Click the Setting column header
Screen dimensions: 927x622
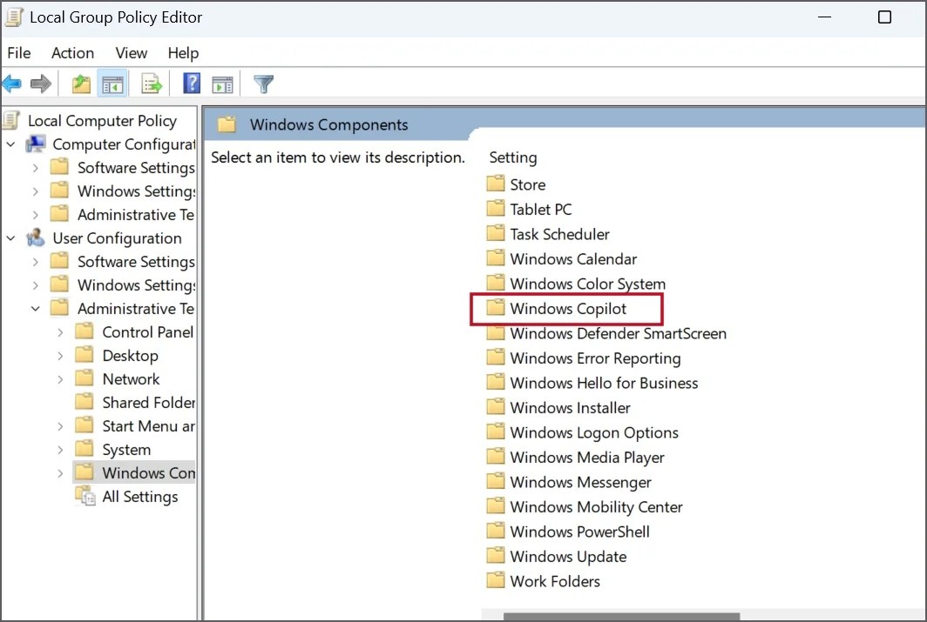(512, 157)
